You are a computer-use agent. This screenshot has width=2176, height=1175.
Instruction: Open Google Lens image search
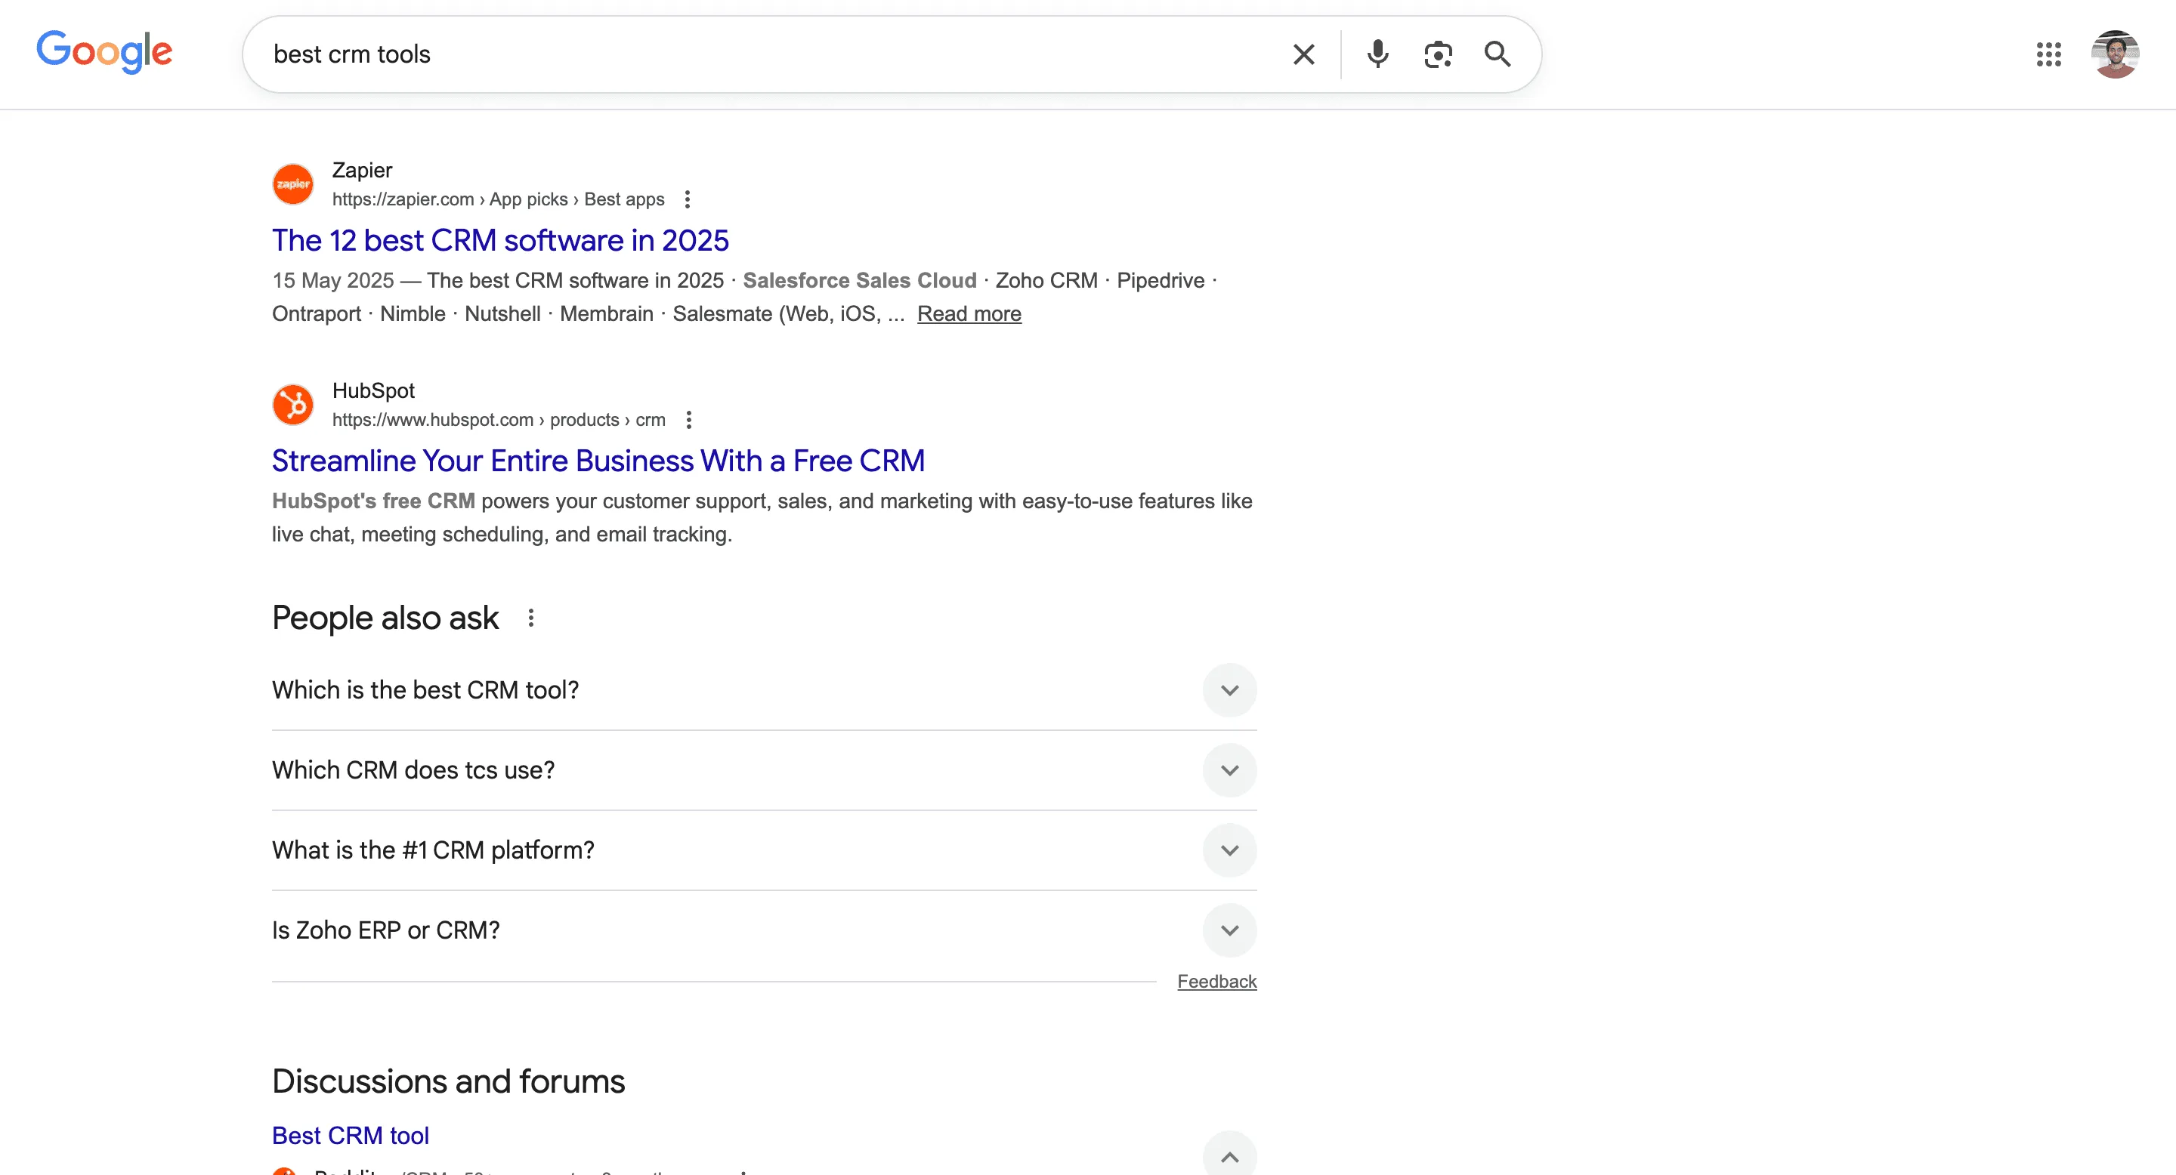[x=1438, y=54]
